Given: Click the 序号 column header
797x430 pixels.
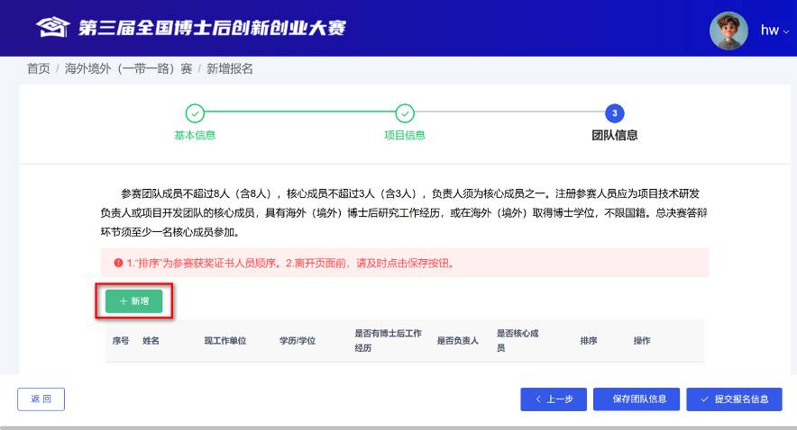Looking at the screenshot, I should click(x=121, y=341).
